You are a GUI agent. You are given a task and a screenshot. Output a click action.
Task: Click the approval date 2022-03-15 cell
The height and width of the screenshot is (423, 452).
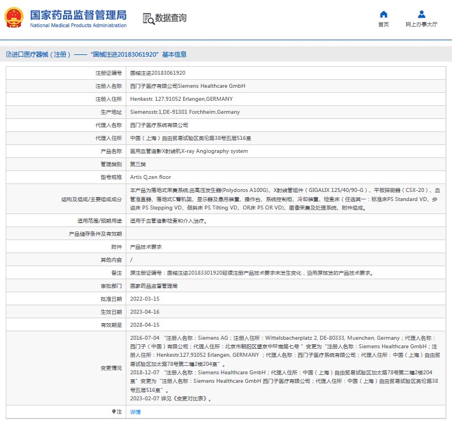pos(144,299)
